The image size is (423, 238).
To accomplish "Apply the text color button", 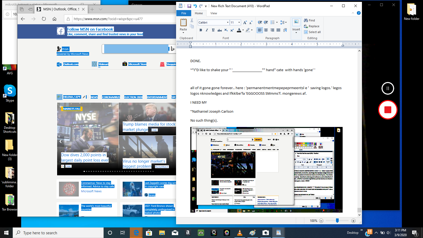I will 239,30.
